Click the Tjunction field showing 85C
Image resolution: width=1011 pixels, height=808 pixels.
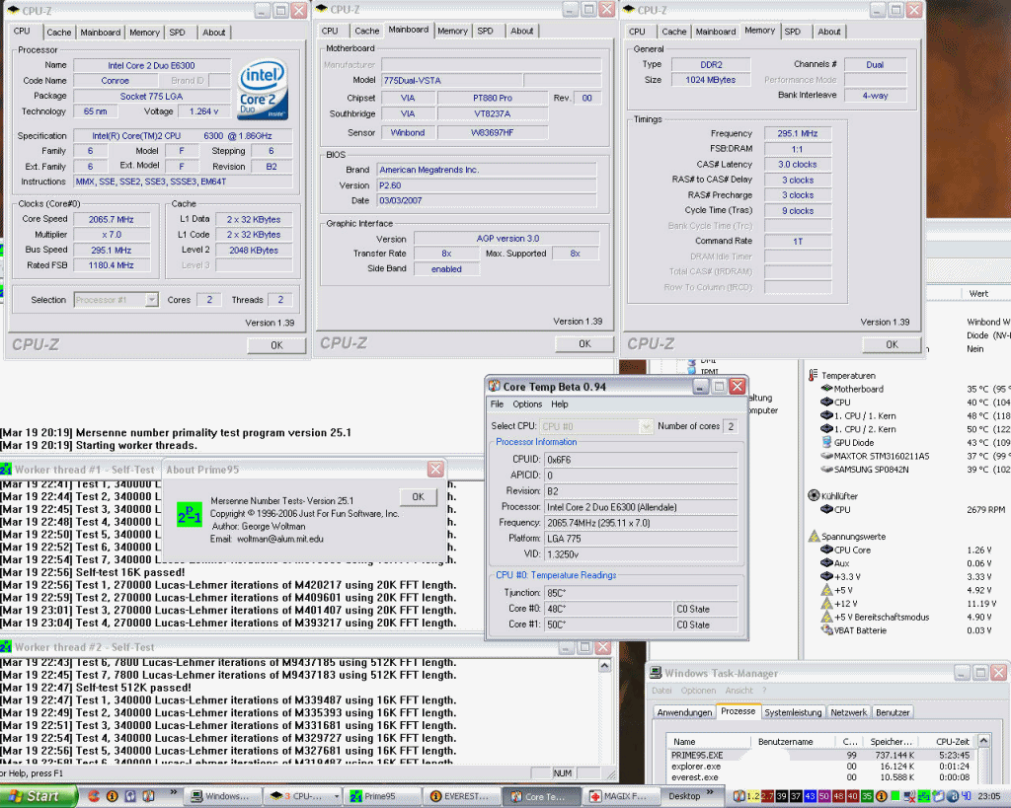641,593
